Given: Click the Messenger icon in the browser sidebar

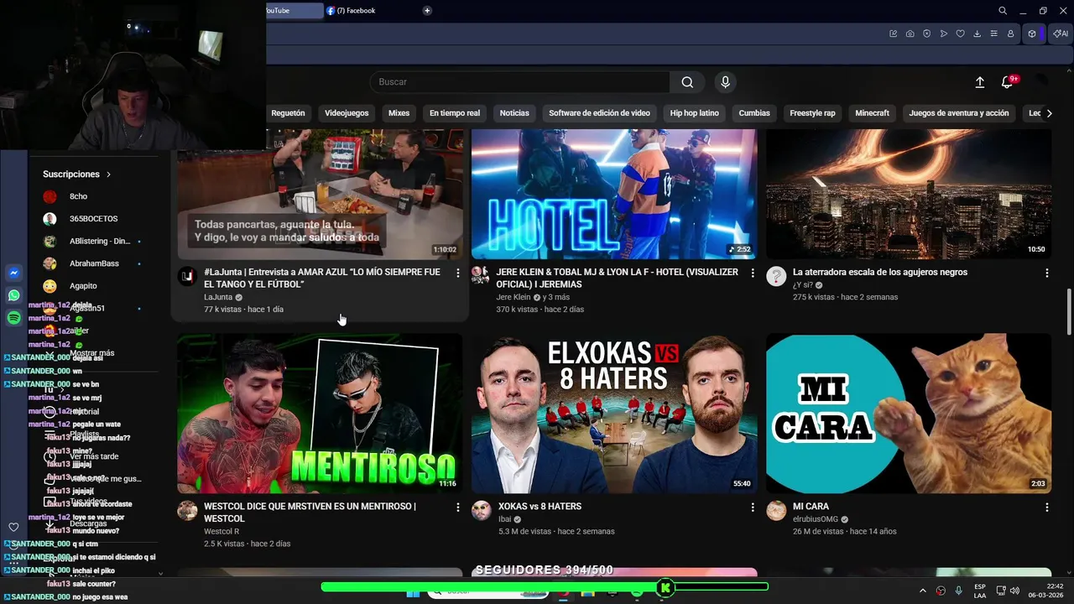Looking at the screenshot, I should [14, 273].
